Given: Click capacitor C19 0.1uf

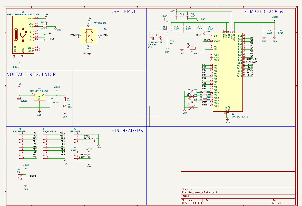Looking at the screenshot, I should click(264, 31).
